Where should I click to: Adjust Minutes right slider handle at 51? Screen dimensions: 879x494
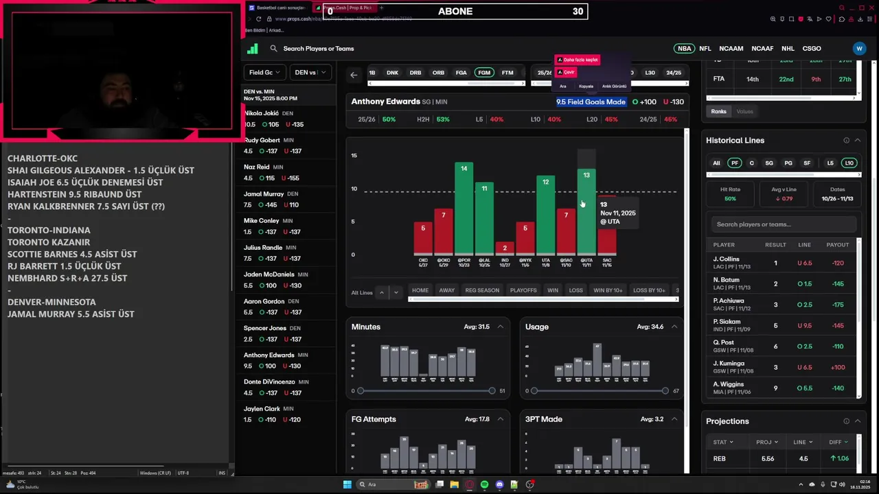492,391
